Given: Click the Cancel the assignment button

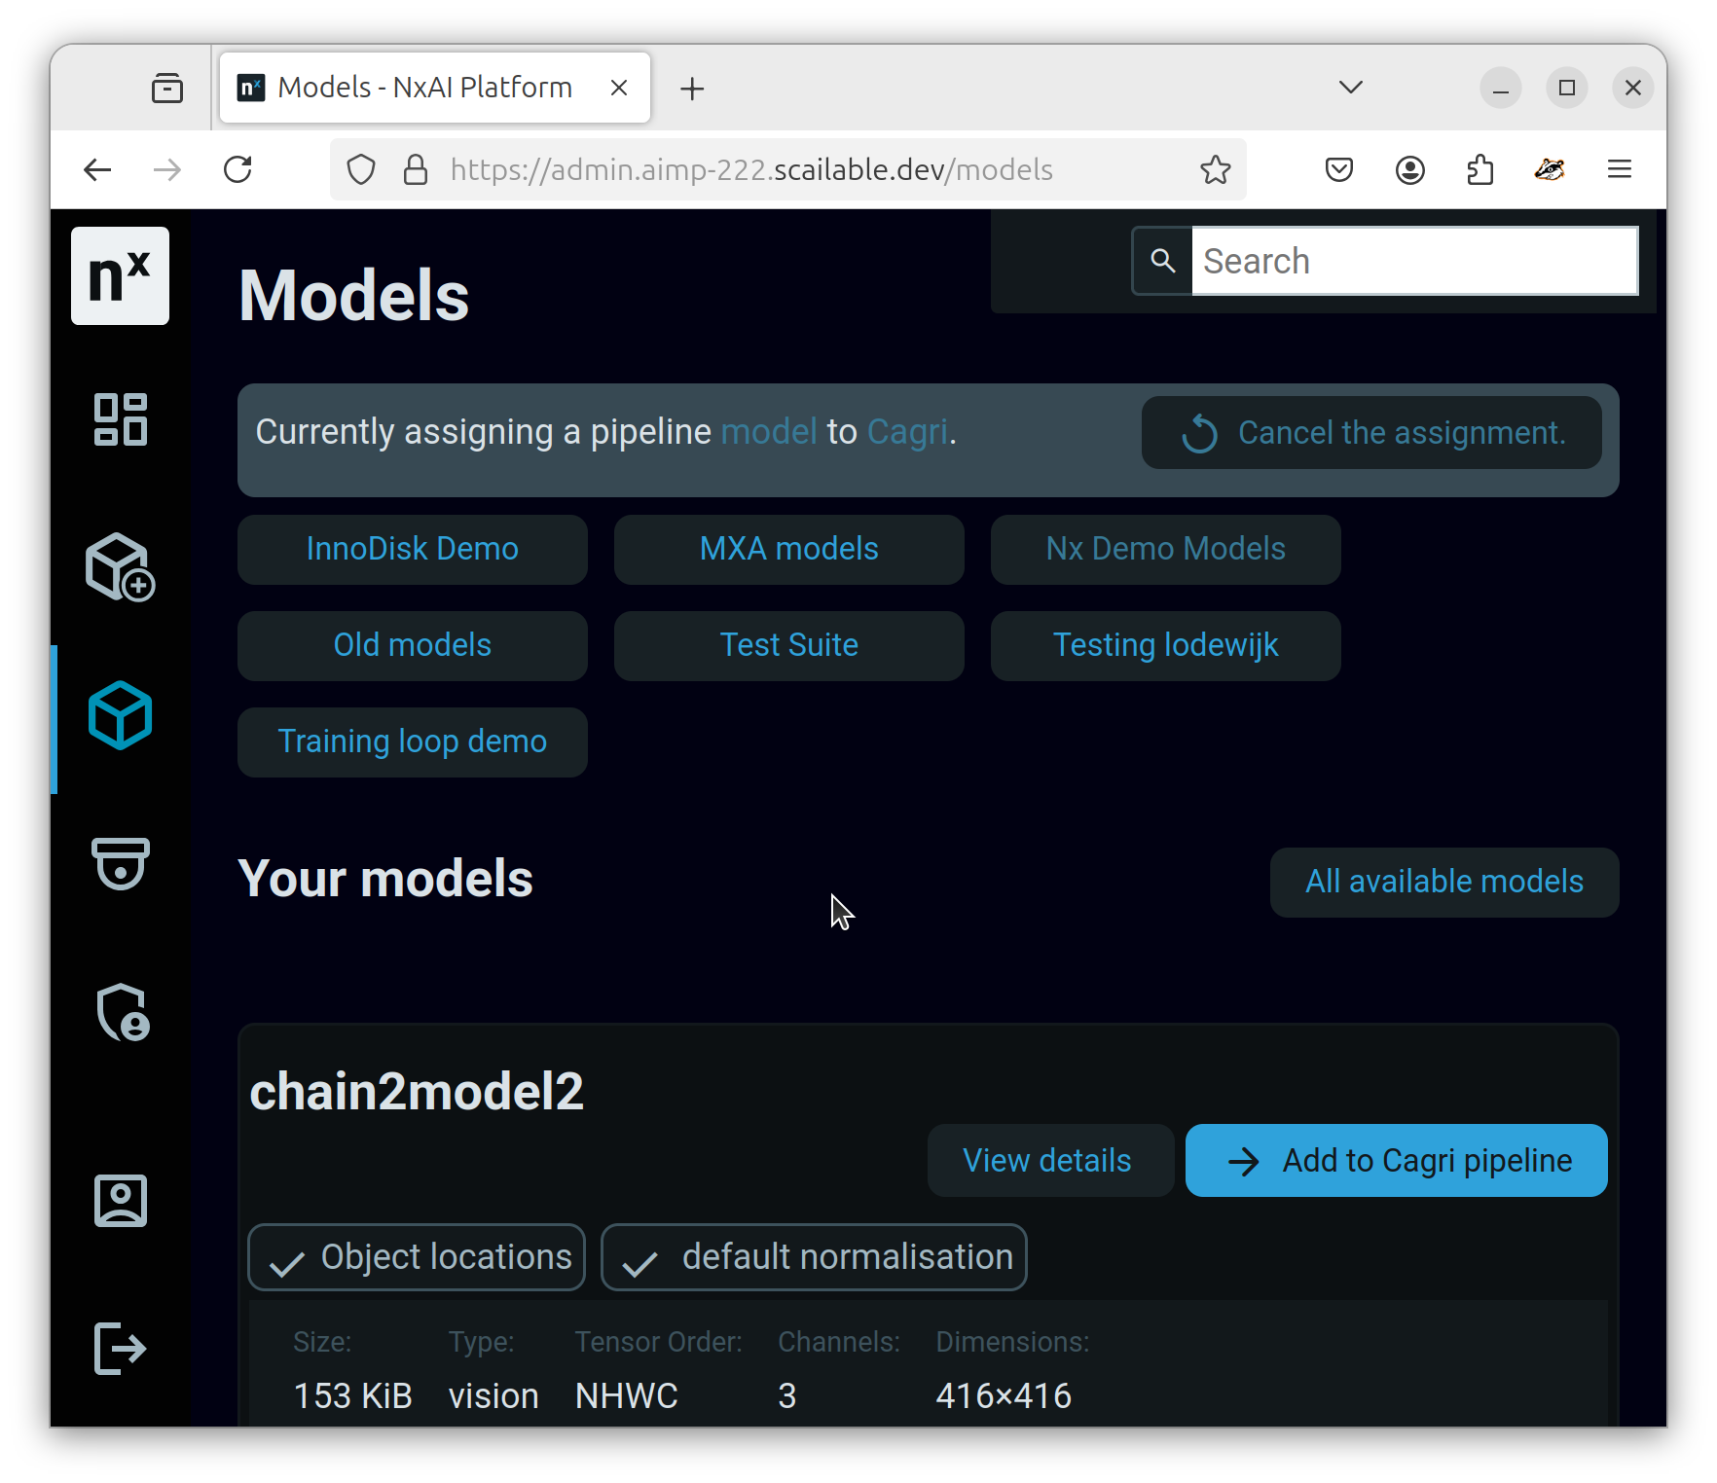Looking at the screenshot, I should (1371, 433).
